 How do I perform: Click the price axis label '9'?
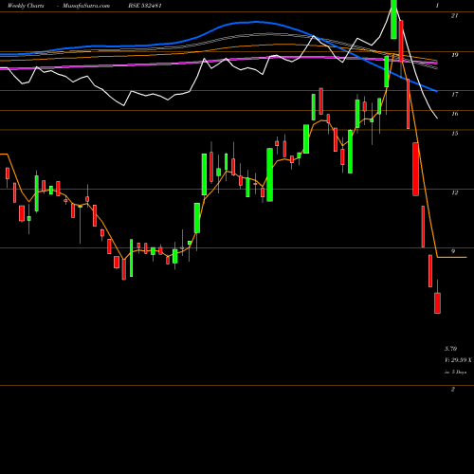pos(453,251)
